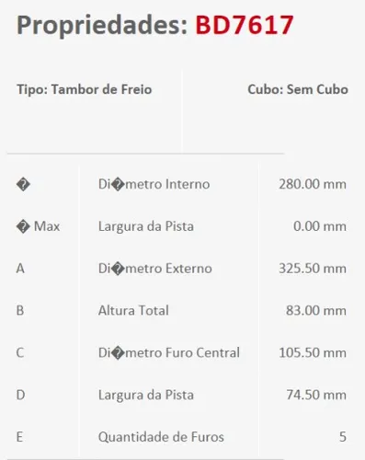Click the Altura Total label
365x460 pixels.
tap(133, 311)
